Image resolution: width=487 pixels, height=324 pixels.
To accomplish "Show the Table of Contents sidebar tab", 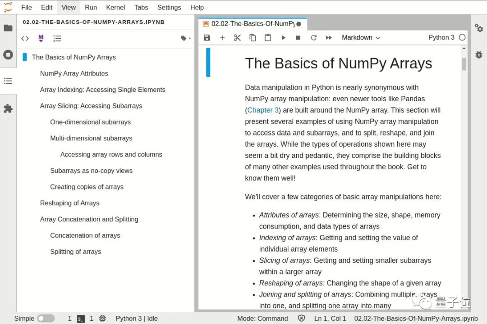I will click(8, 81).
